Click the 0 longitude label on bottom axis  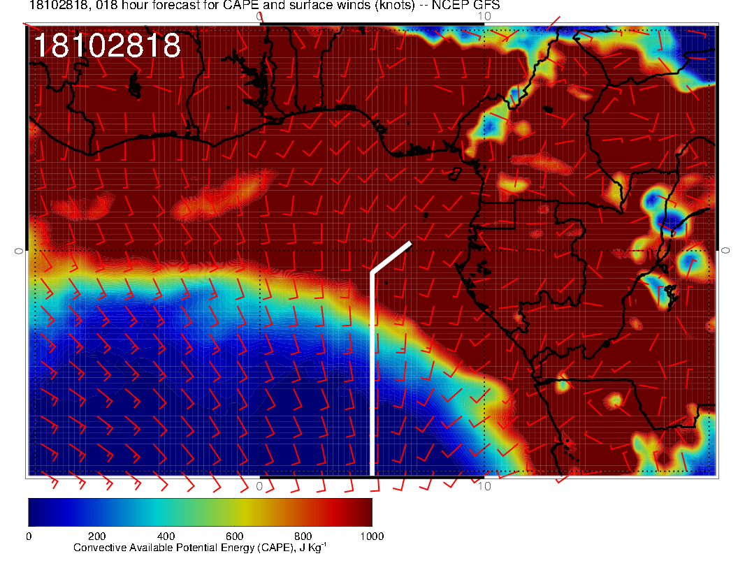[x=259, y=486]
